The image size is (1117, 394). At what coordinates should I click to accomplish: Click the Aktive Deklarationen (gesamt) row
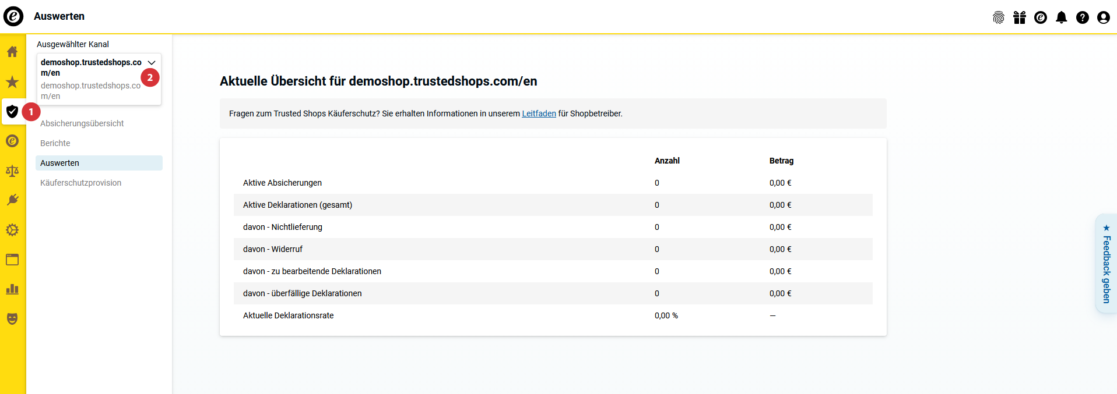pos(553,205)
